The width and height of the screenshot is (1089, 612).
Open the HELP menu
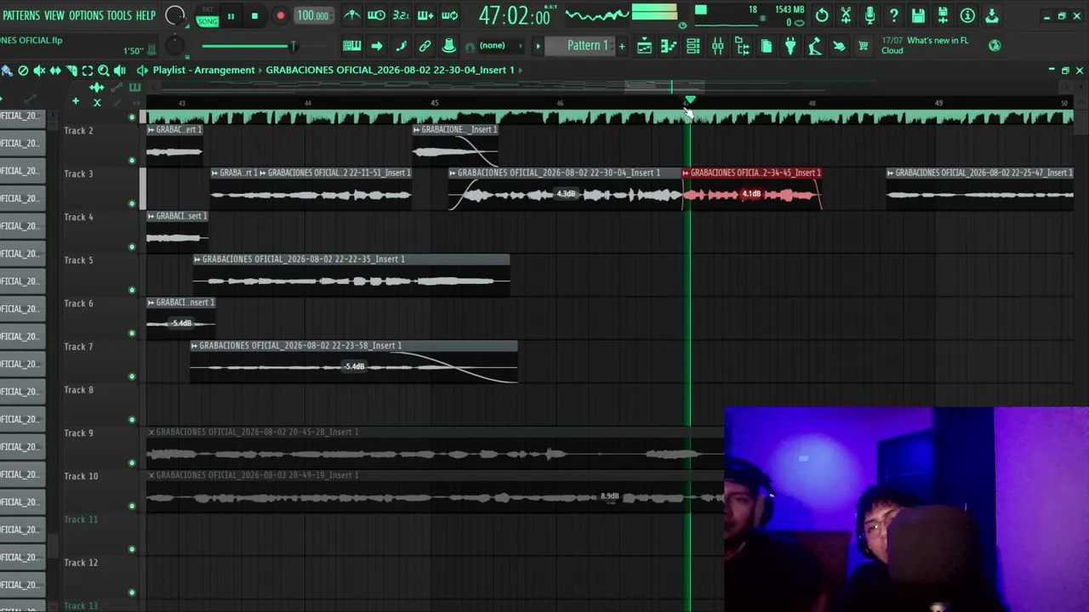[x=145, y=15]
